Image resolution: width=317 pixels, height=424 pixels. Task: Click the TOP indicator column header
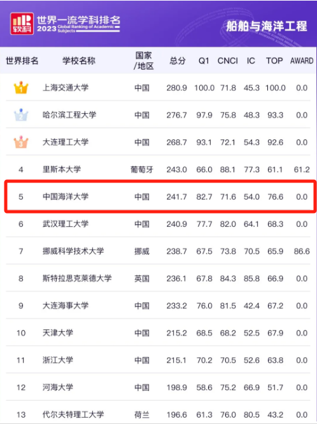coord(274,61)
